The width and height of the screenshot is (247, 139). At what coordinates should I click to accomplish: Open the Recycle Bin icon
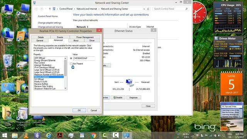tap(8, 62)
